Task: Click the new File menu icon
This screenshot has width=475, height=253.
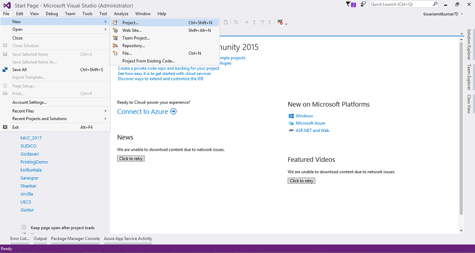Action: pos(115,53)
